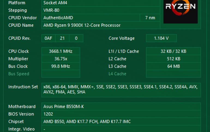
Task: Click the Bus Clock label
Action: click(x=18, y=66)
